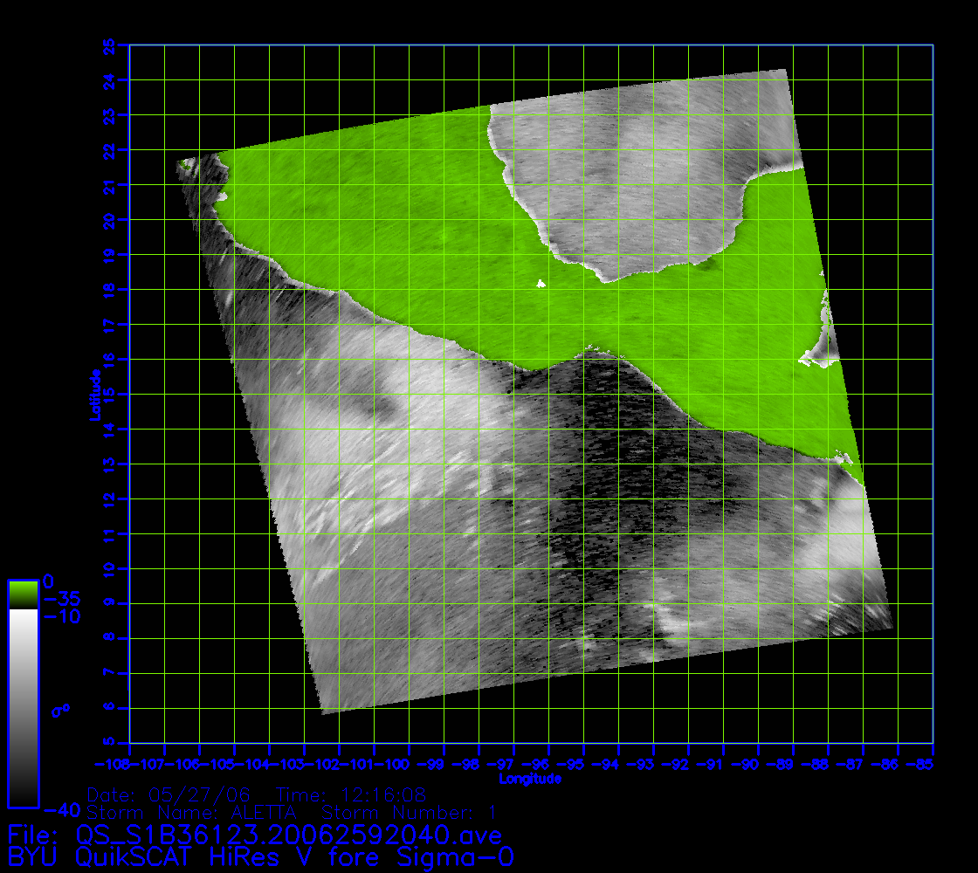The height and width of the screenshot is (873, 978).
Task: Select the vertical "Latitude" axis label
Action: [x=93, y=395]
